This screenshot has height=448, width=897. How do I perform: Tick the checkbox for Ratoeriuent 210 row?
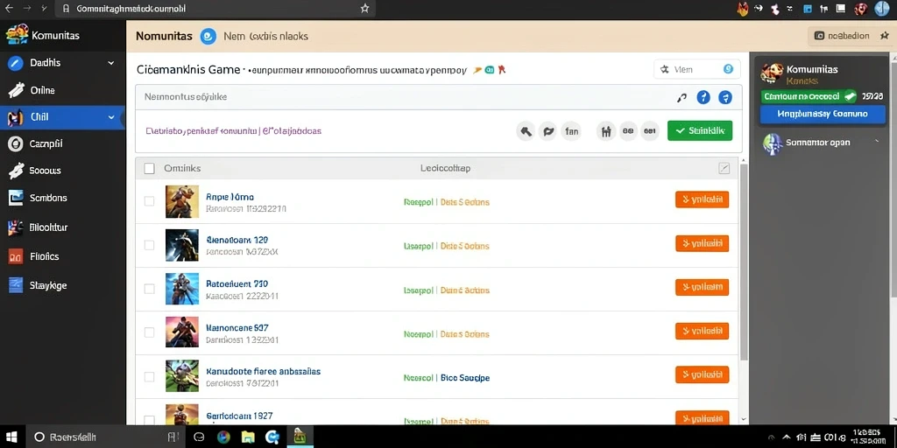149,289
